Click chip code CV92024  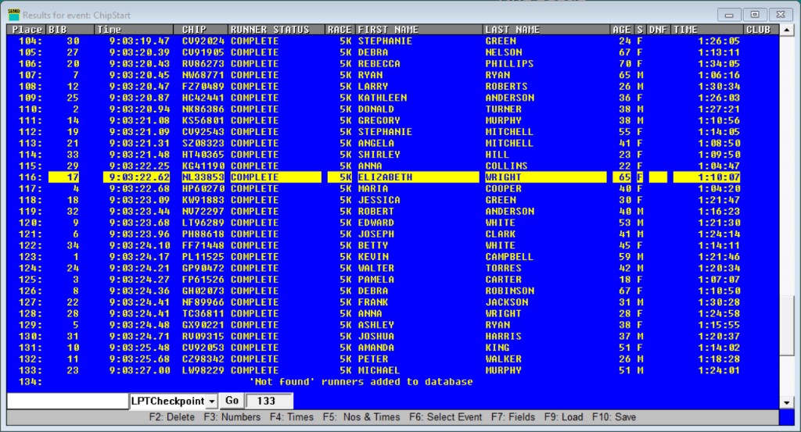[203, 41]
